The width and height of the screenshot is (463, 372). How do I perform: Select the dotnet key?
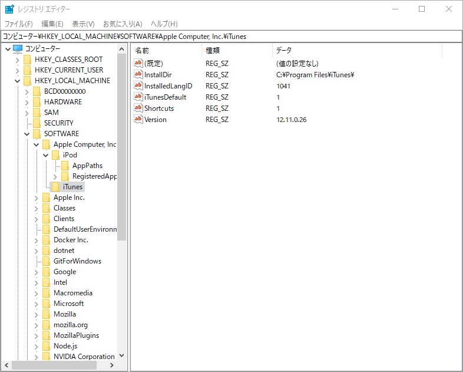[64, 251]
